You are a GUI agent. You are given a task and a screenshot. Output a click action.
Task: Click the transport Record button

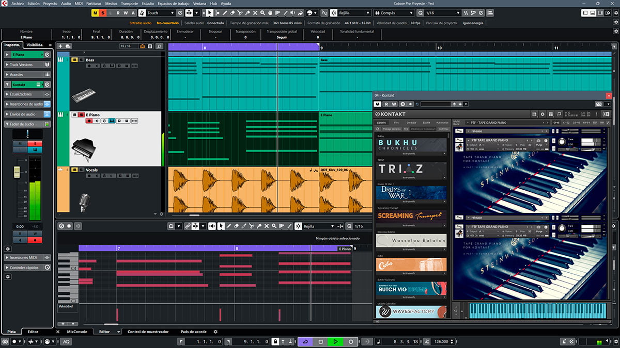click(350, 341)
